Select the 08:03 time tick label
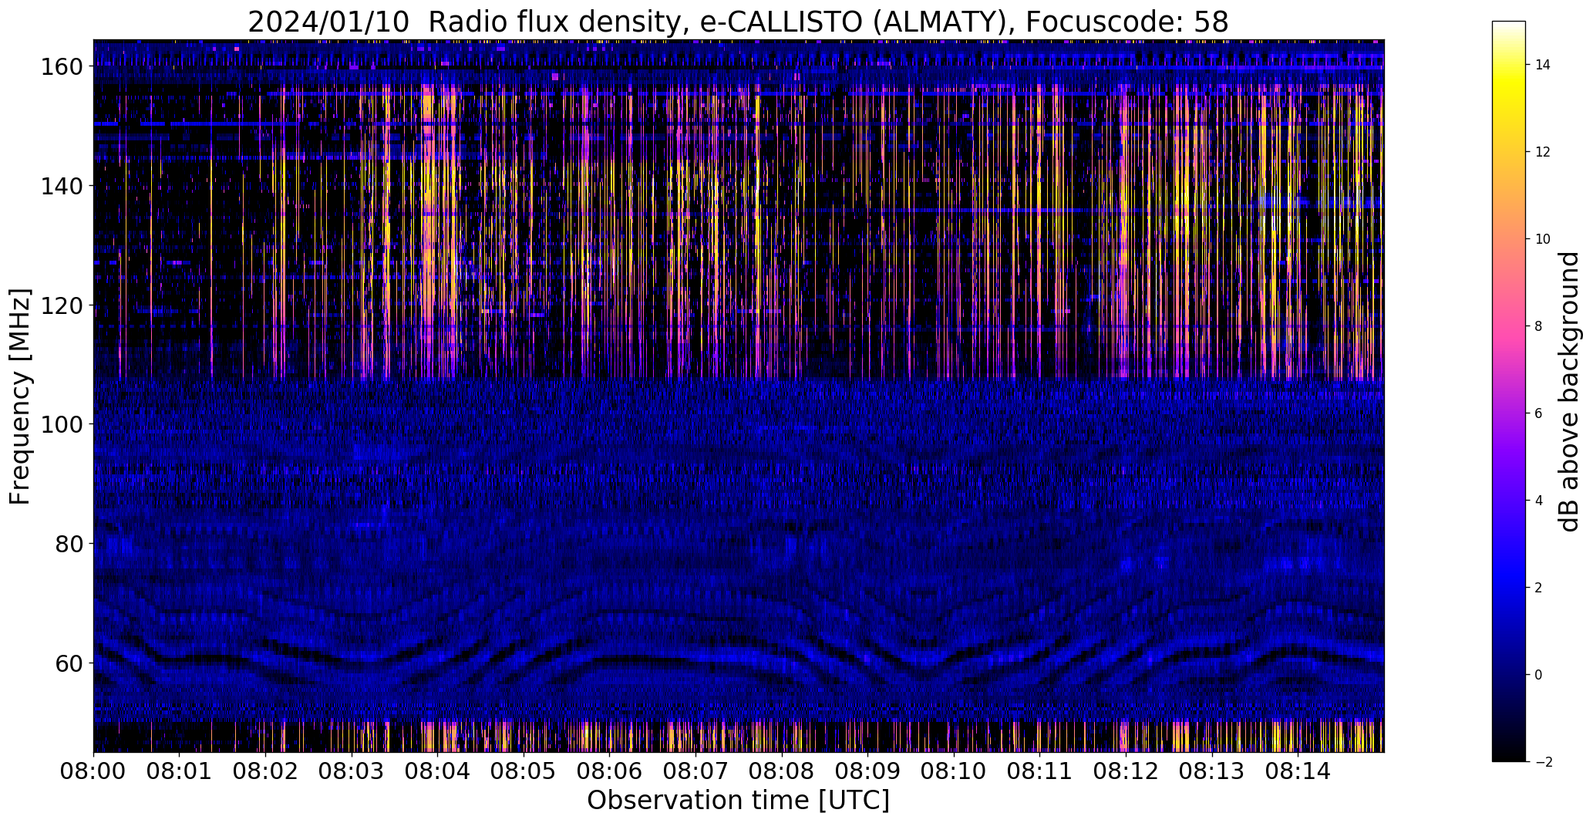This screenshot has width=1593, height=823. tap(352, 771)
